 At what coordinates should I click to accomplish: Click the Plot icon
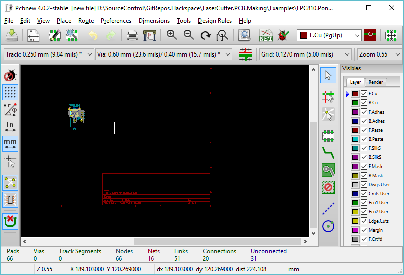[150, 35]
